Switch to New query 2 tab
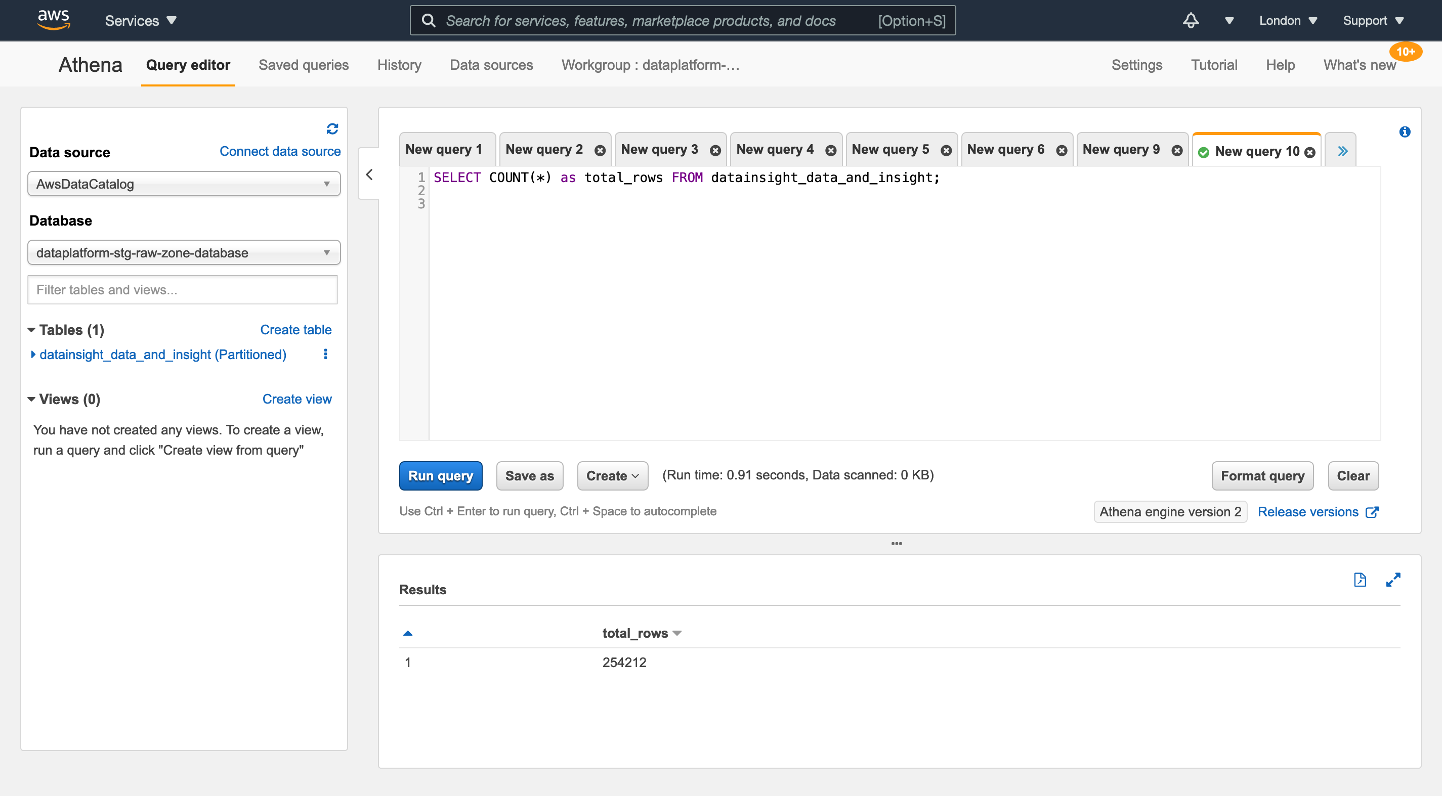The image size is (1442, 796). (x=544, y=149)
